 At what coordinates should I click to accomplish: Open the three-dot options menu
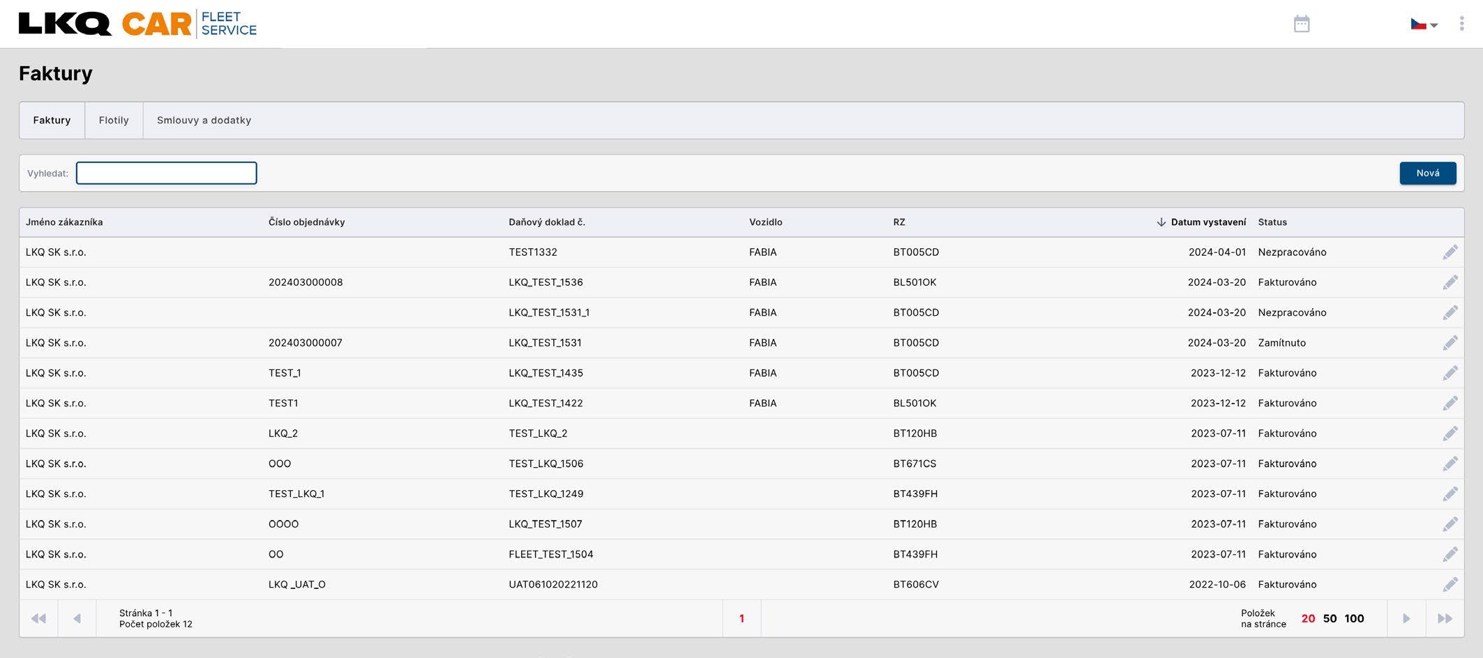point(1461,24)
